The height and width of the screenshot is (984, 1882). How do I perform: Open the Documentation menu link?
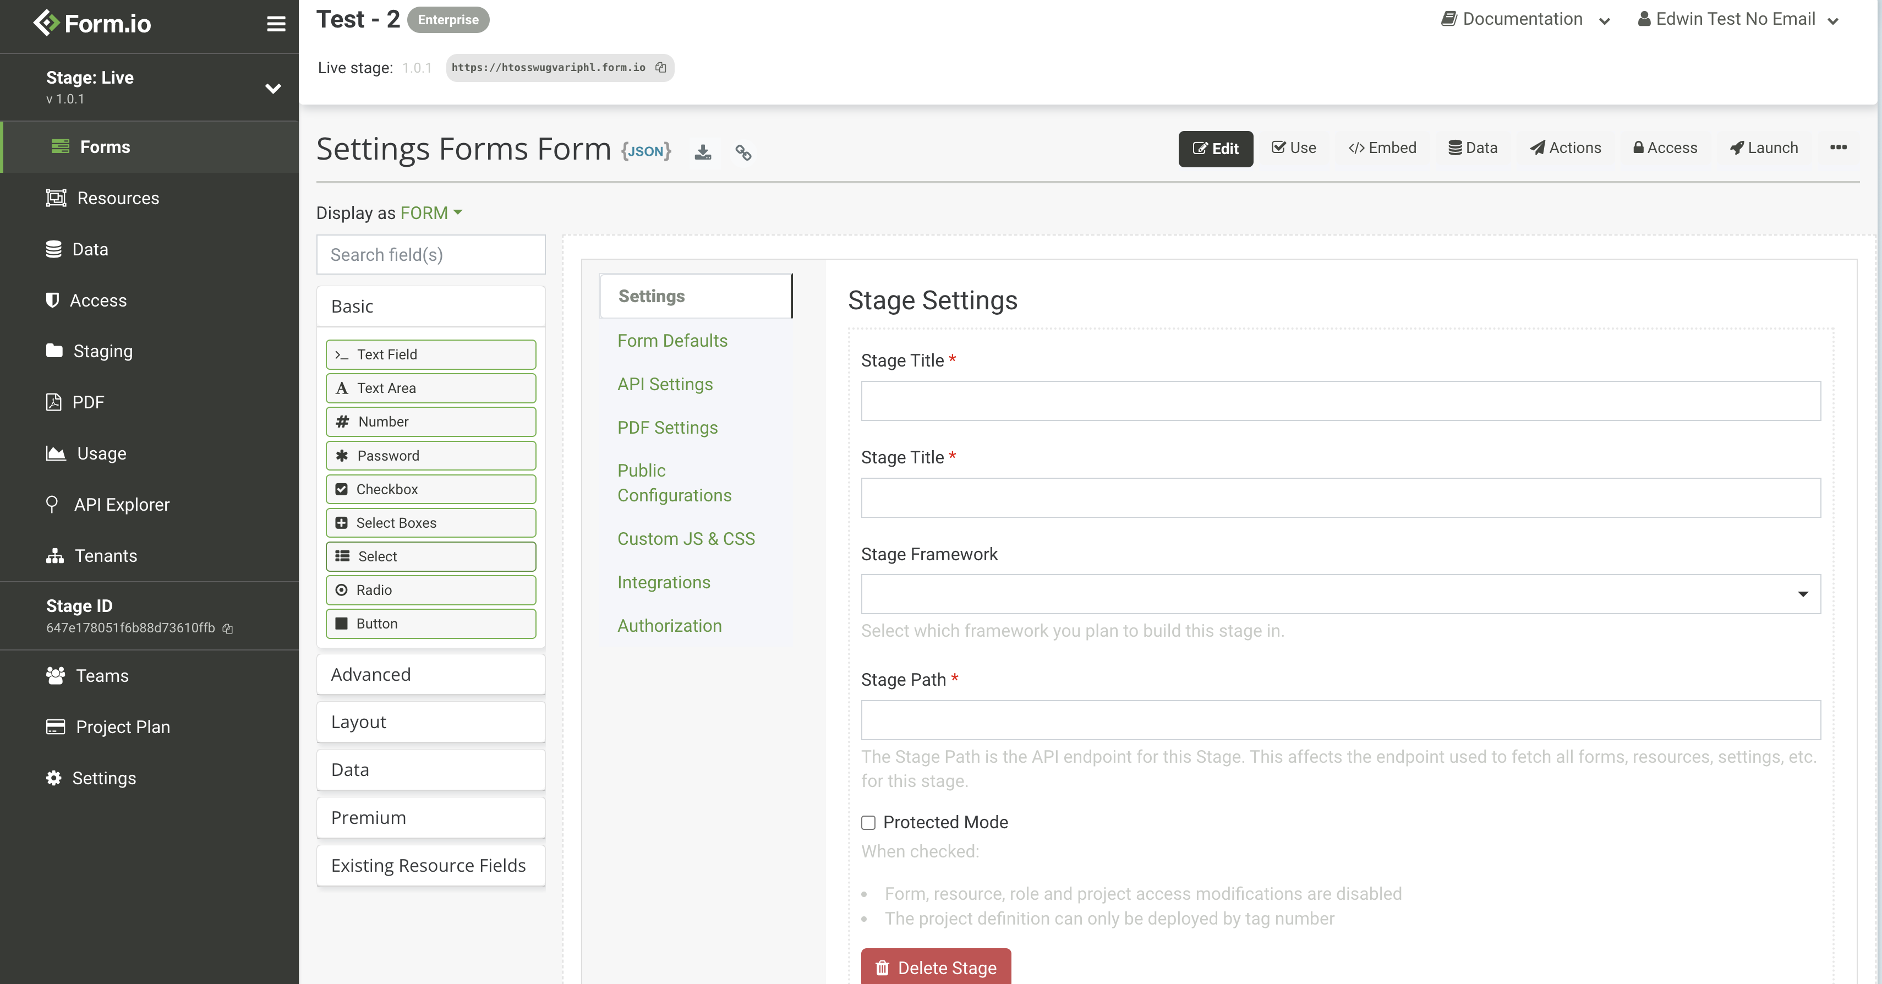point(1523,19)
